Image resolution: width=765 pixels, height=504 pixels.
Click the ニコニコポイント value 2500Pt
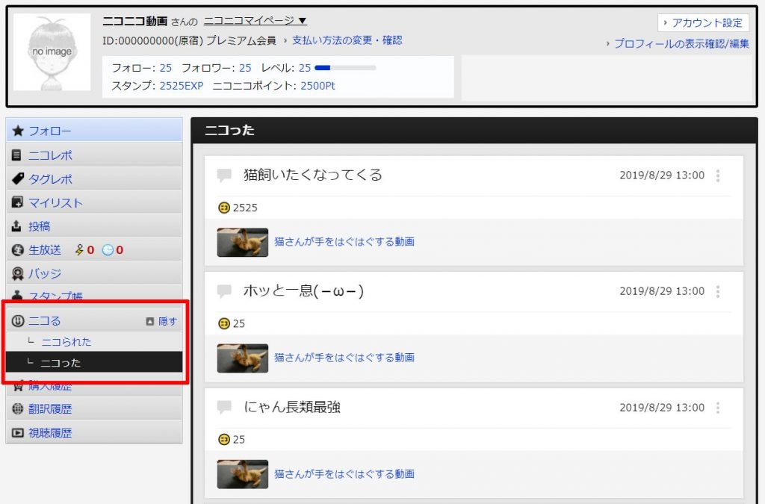pyautogui.click(x=318, y=86)
